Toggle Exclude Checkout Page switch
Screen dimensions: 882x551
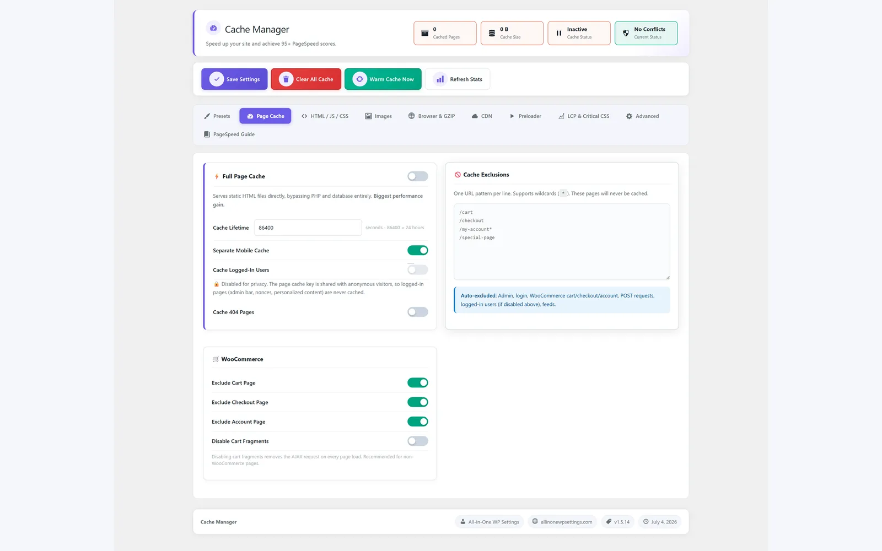click(418, 402)
